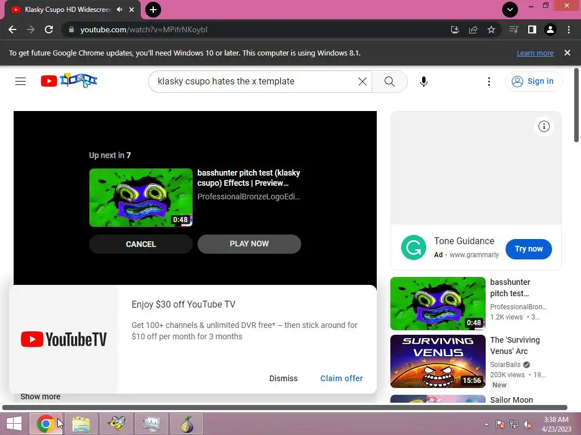Open volume tray icon
Image resolution: width=581 pixels, height=435 pixels.
point(527,424)
